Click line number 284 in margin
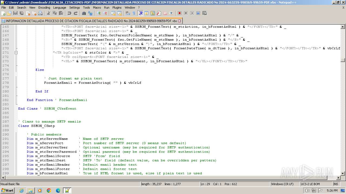346x194 pixels. (5, 109)
